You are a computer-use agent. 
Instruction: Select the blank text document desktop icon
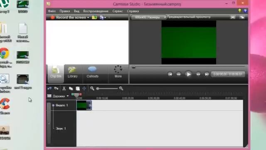tap(23, 29)
